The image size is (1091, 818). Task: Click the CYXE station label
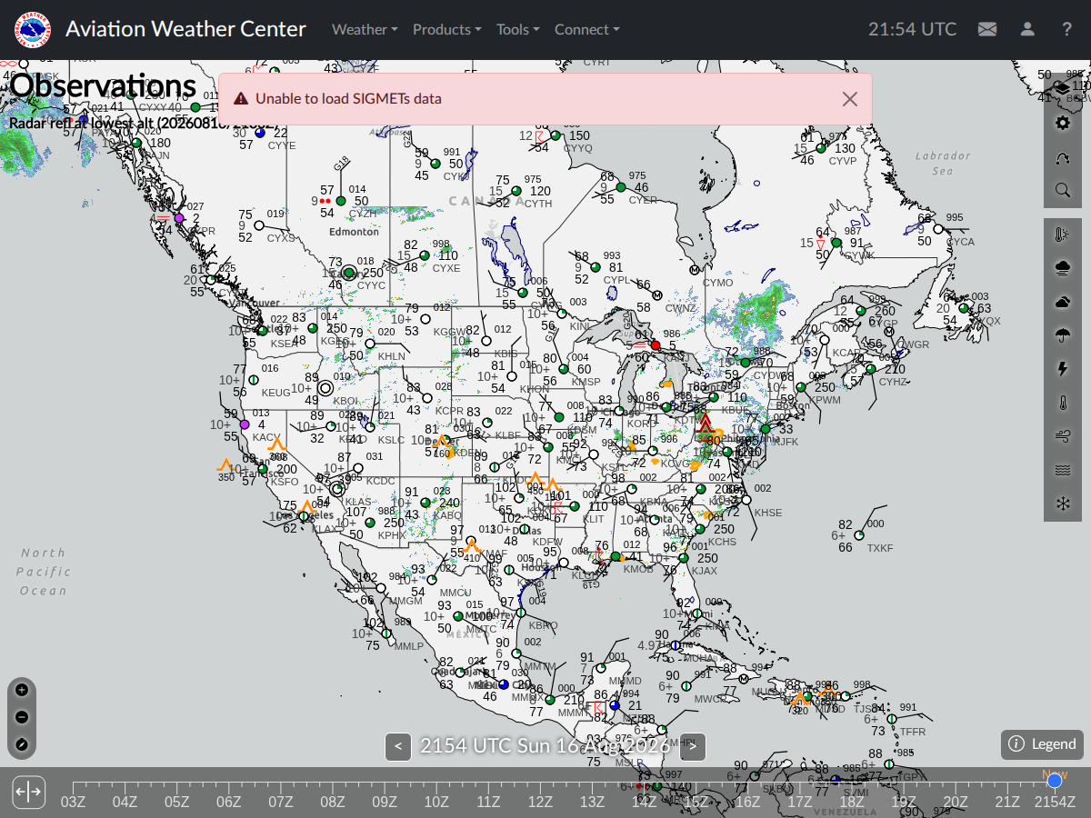(x=446, y=268)
